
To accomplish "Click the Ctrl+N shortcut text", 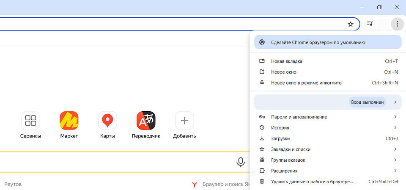I will click(x=391, y=72).
